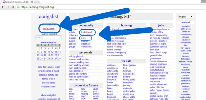
Task: Go back using the browser back arrow
Action: click(3, 7)
